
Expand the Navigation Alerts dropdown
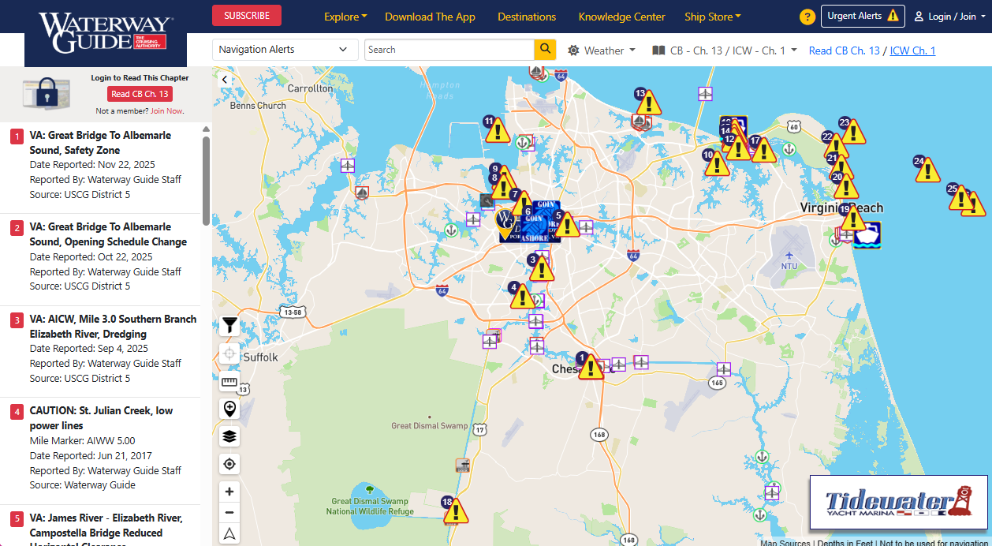[x=285, y=50]
